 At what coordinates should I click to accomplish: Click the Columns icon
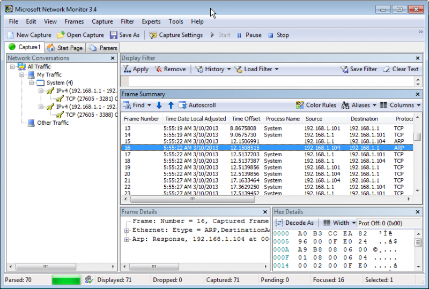383,105
